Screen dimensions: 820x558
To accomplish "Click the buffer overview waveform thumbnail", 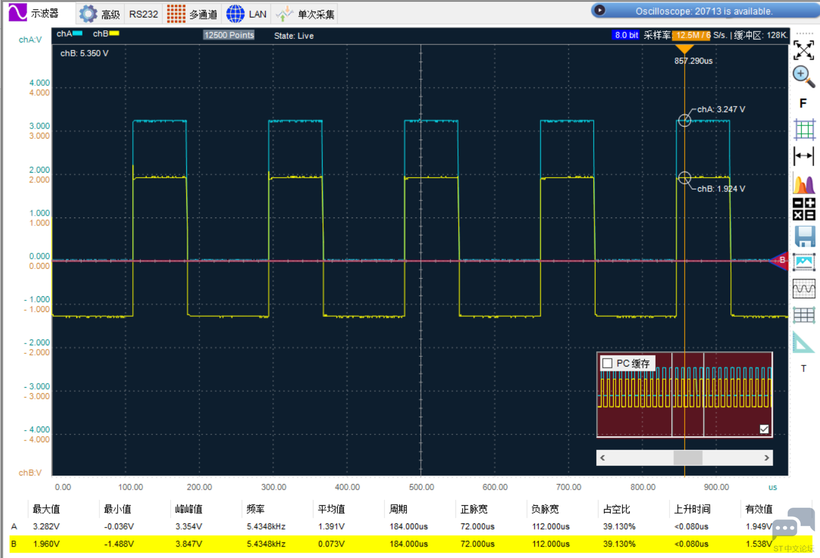I will [x=684, y=394].
